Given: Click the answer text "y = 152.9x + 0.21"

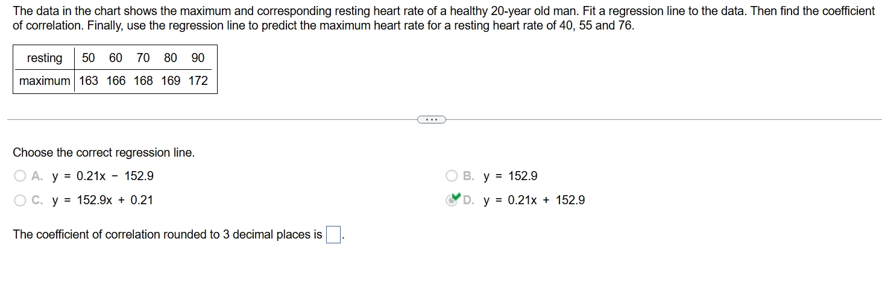Looking at the screenshot, I should [x=102, y=200].
